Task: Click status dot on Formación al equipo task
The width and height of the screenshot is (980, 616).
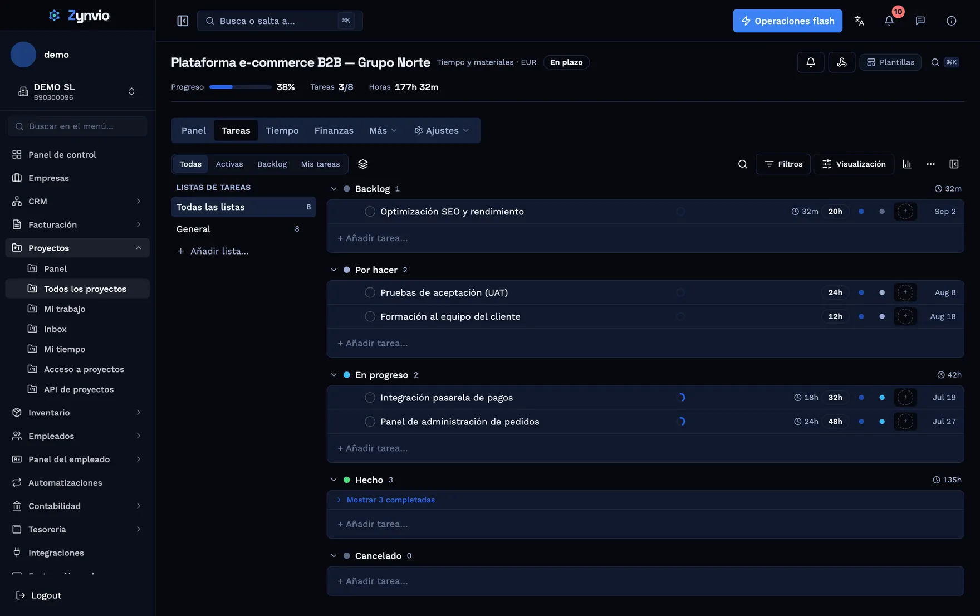Action: [x=882, y=316]
